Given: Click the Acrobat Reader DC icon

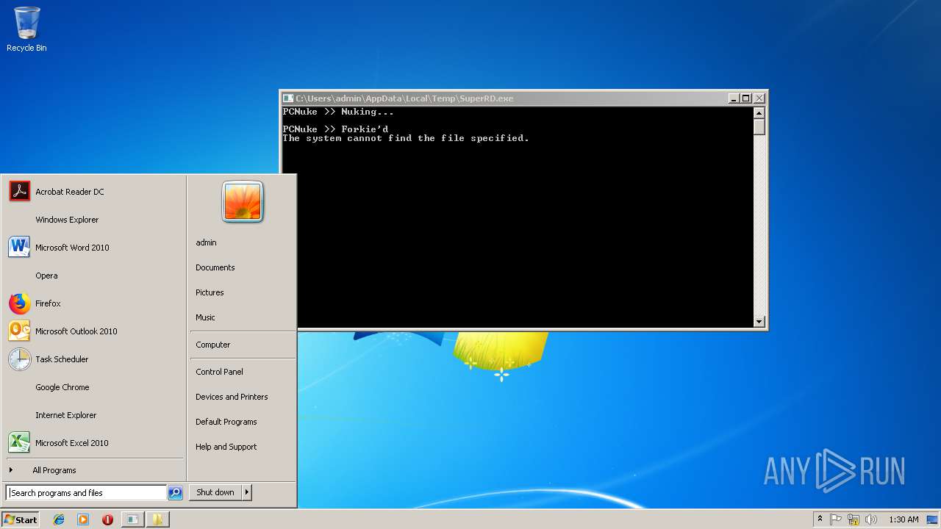Looking at the screenshot, I should click(20, 191).
